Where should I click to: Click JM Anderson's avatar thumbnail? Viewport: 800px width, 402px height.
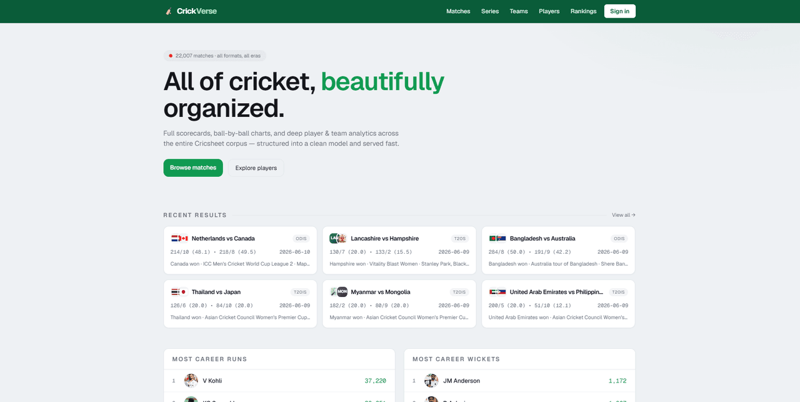pos(431,381)
